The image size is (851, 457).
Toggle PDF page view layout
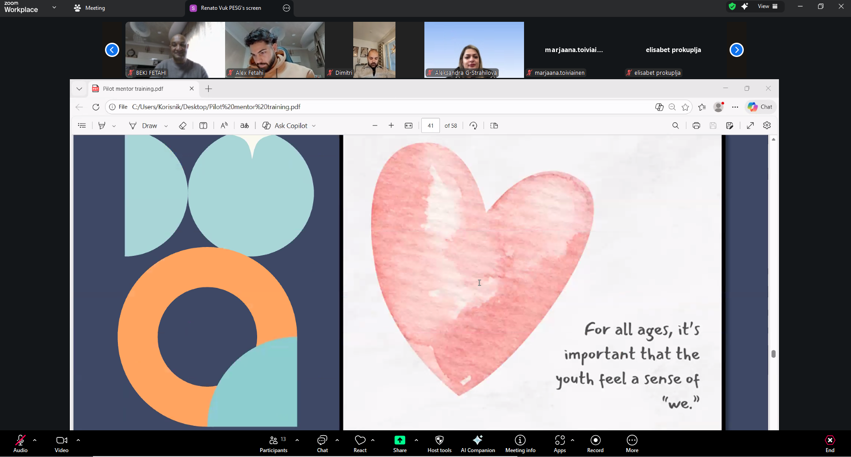click(x=494, y=125)
